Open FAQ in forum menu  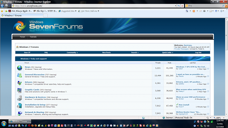point(46,52)
